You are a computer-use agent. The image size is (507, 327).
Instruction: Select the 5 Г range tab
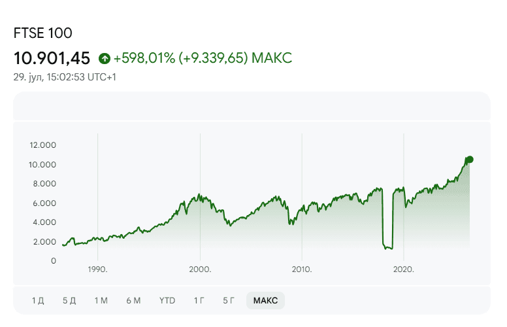[x=228, y=300]
